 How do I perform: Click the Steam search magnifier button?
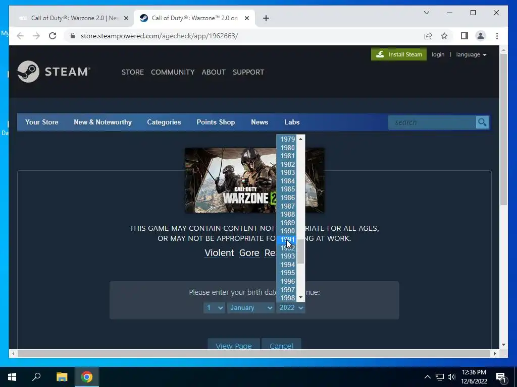[x=482, y=122]
